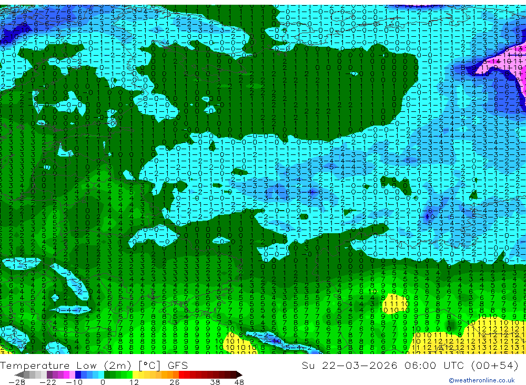The height and width of the screenshot is (385, 526).
Task: Pick the pale pink legend swatch
Action: [x=72, y=375]
